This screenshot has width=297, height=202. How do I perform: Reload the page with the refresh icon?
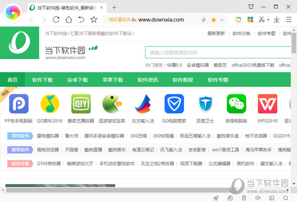56,20
